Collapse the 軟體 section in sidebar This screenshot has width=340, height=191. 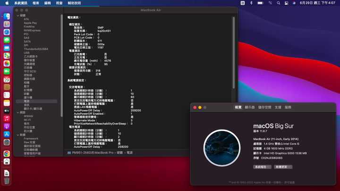coord(18,135)
